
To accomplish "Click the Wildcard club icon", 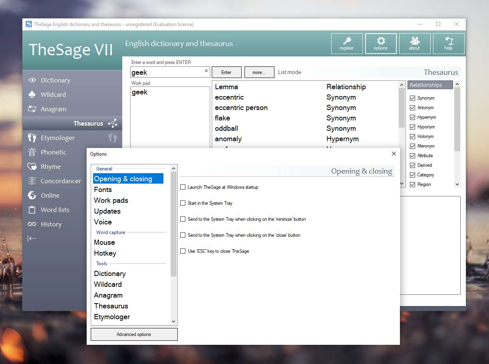I will (x=32, y=95).
